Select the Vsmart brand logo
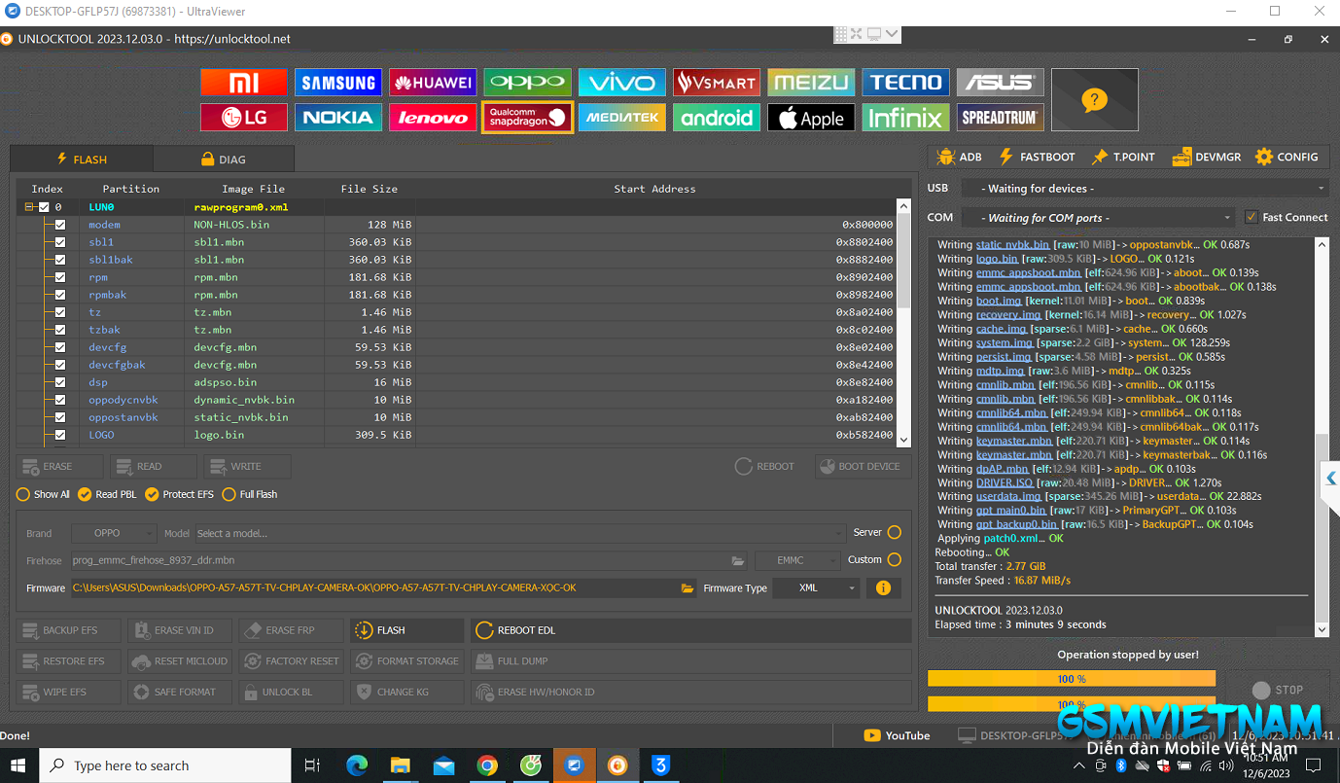This screenshot has height=783, width=1340. pos(717,83)
